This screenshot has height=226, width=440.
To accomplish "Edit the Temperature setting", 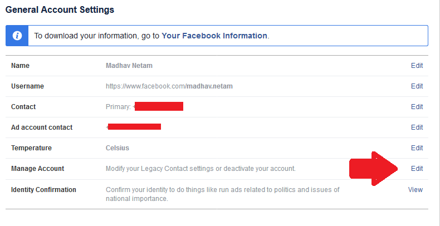I will [417, 148].
